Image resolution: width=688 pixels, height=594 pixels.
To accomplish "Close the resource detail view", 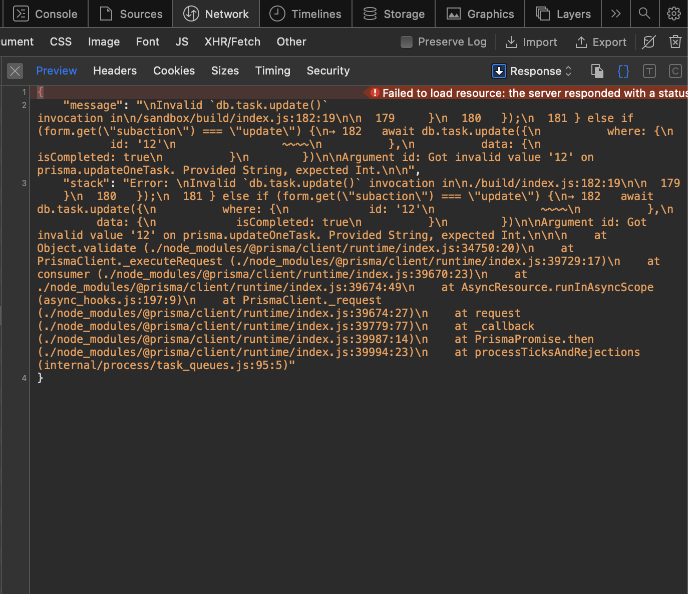I will point(15,71).
